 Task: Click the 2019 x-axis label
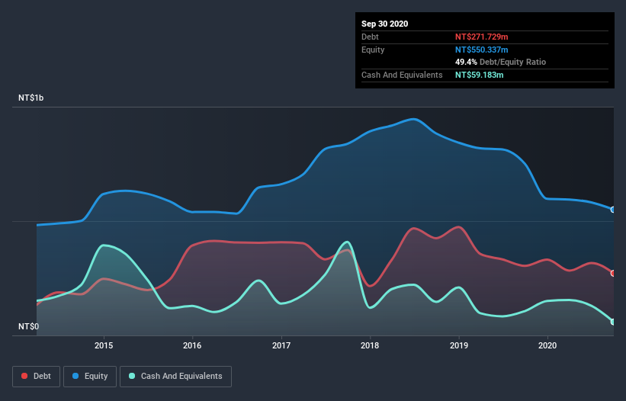(459, 345)
